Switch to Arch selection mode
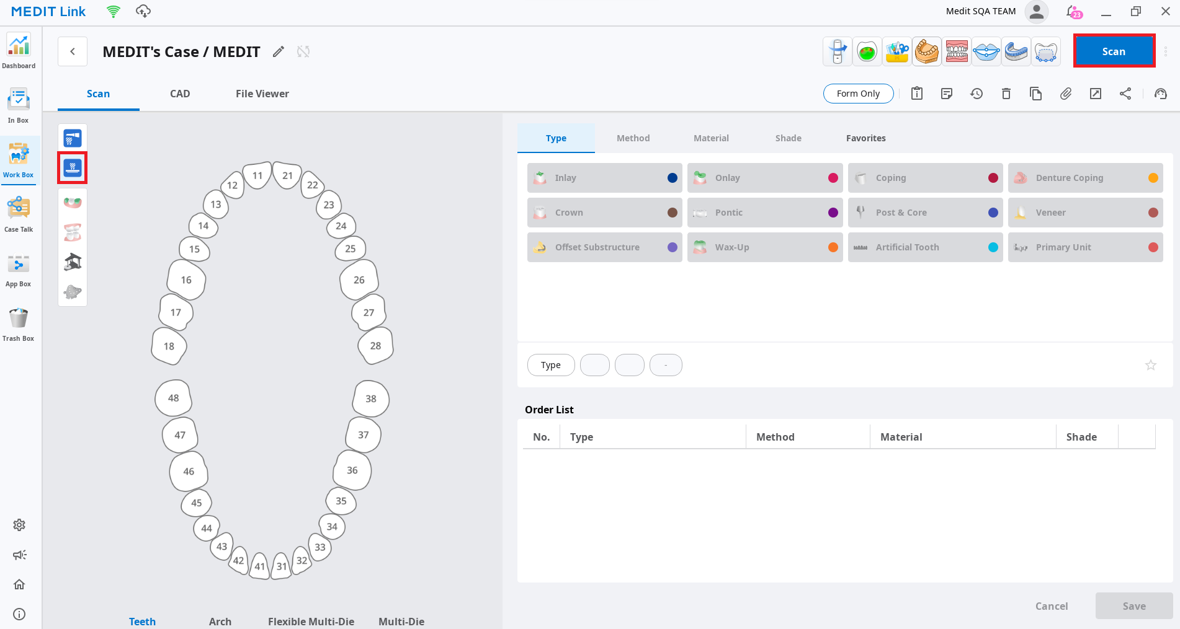 coord(220,622)
